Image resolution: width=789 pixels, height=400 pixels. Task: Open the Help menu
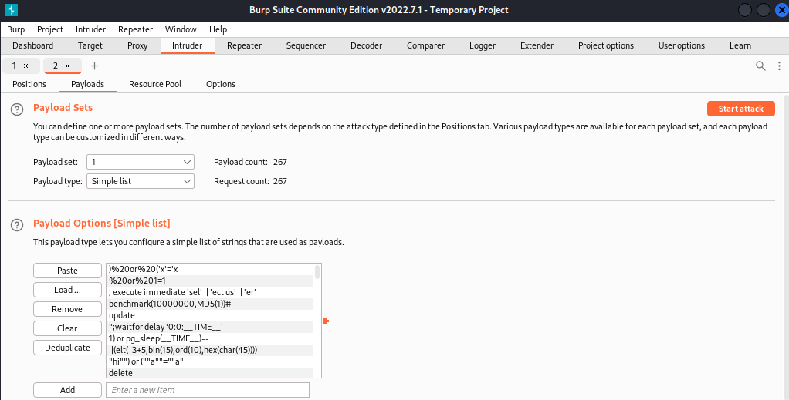coord(218,29)
